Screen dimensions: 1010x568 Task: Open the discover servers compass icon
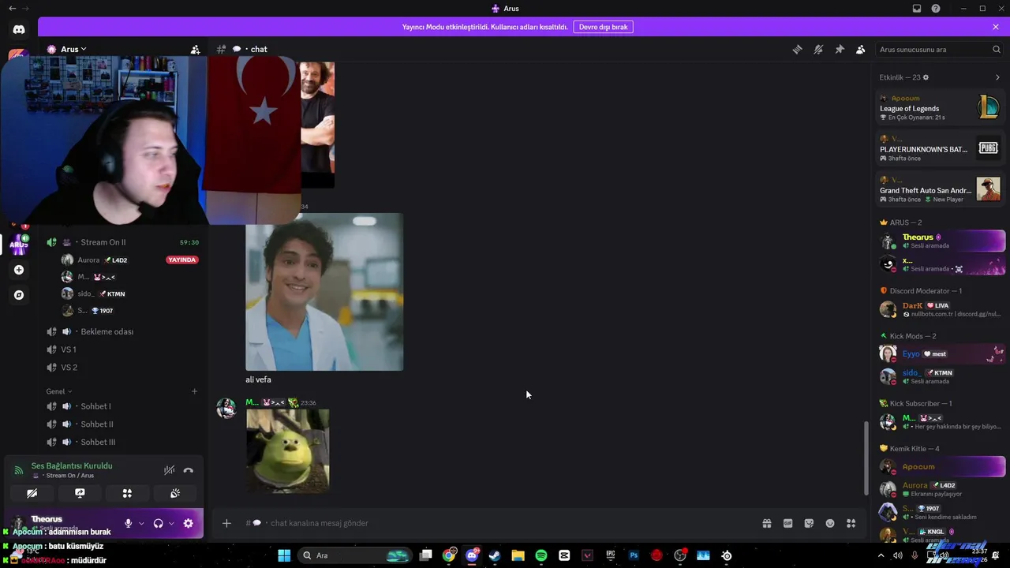tap(19, 295)
